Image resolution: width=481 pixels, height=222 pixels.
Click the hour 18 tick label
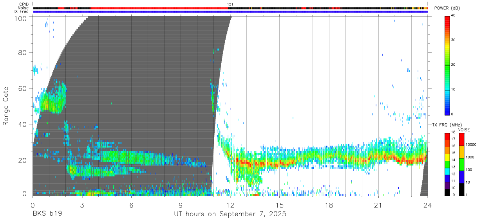(329, 205)
